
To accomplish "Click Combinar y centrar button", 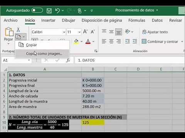I will 160,41.
